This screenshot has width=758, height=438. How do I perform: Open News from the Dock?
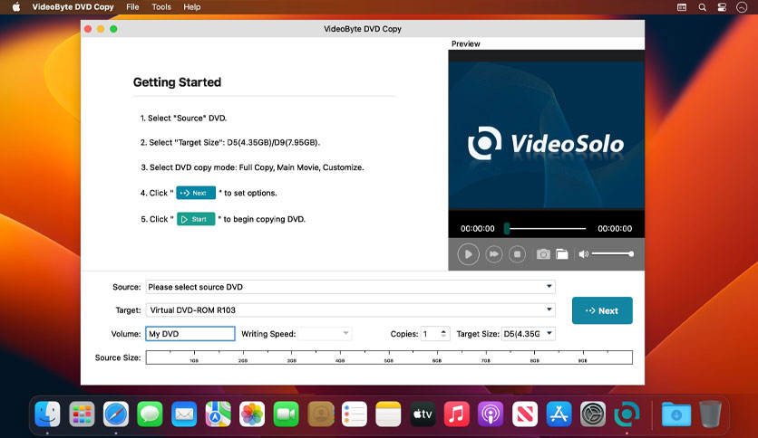point(524,414)
